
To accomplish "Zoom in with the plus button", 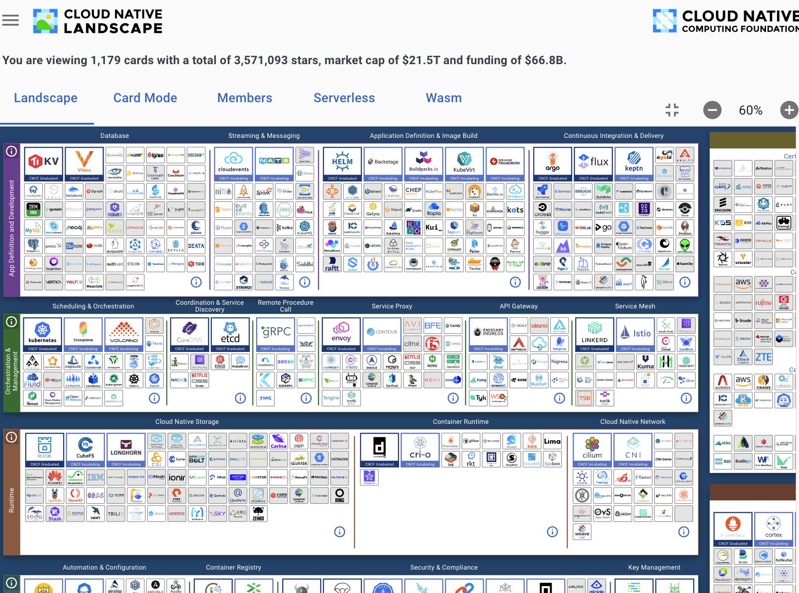I will point(789,110).
